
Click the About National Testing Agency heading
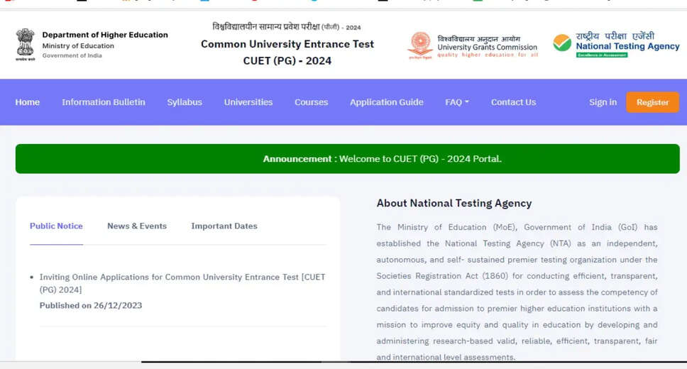[454, 203]
